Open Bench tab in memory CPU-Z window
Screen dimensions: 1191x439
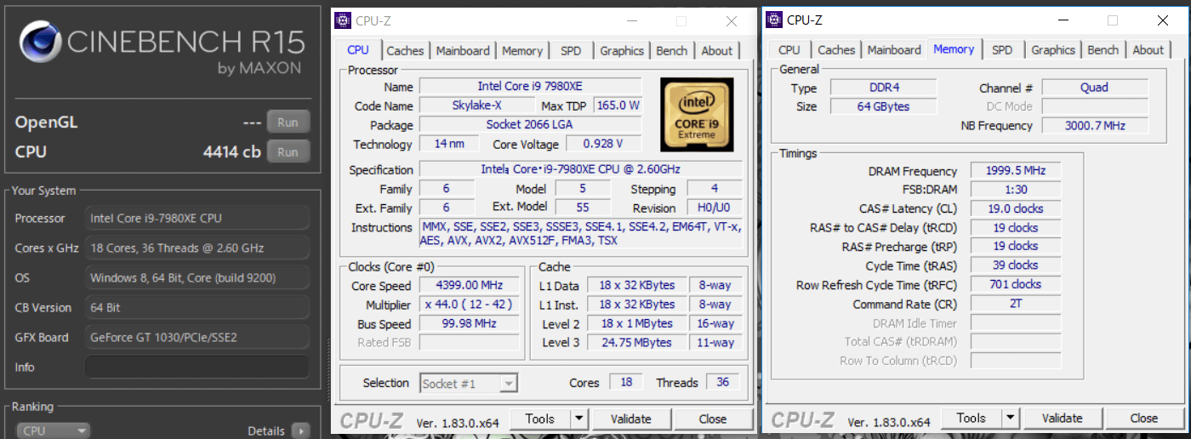pyautogui.click(x=1103, y=50)
